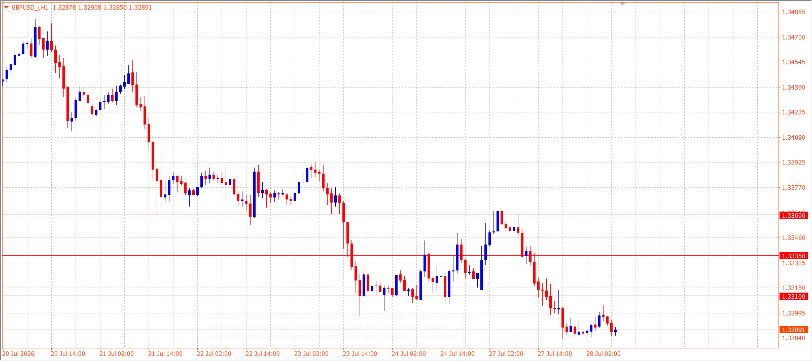Click time axis label 21 Jul 02:00
The image size is (812, 361).
(117, 354)
